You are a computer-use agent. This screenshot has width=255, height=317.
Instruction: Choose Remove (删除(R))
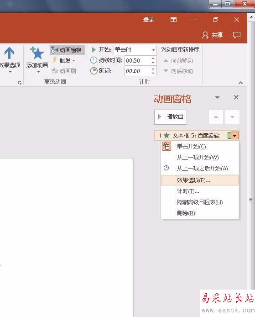click(x=199, y=213)
